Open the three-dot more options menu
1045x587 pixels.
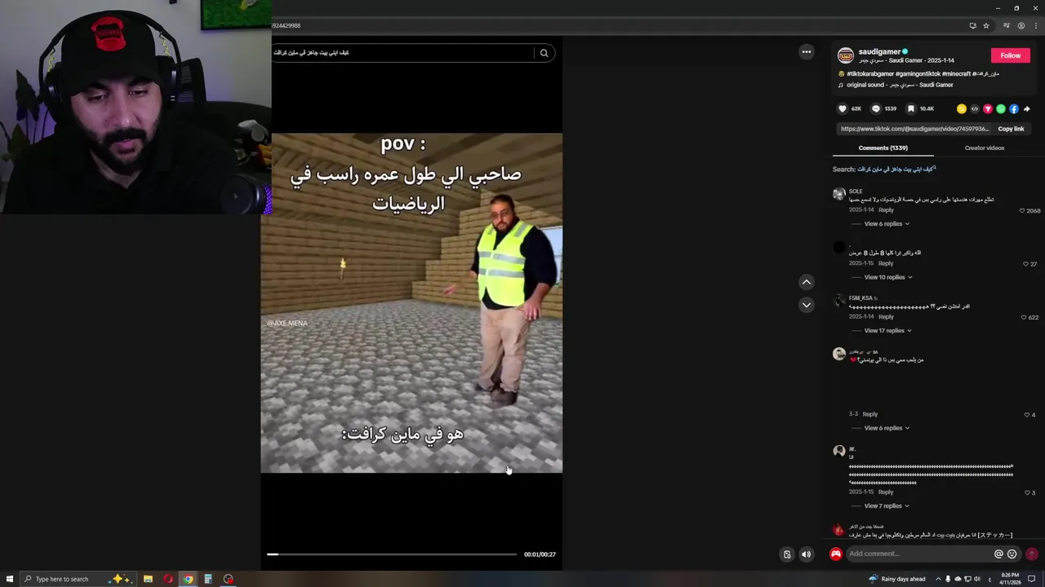click(x=807, y=52)
